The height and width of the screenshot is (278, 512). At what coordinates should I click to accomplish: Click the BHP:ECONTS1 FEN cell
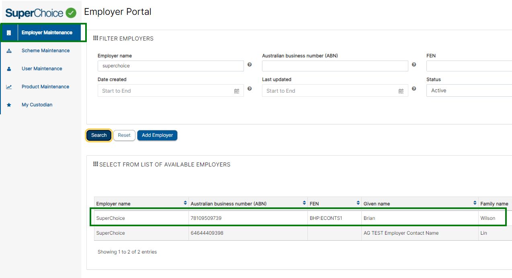[335, 218]
